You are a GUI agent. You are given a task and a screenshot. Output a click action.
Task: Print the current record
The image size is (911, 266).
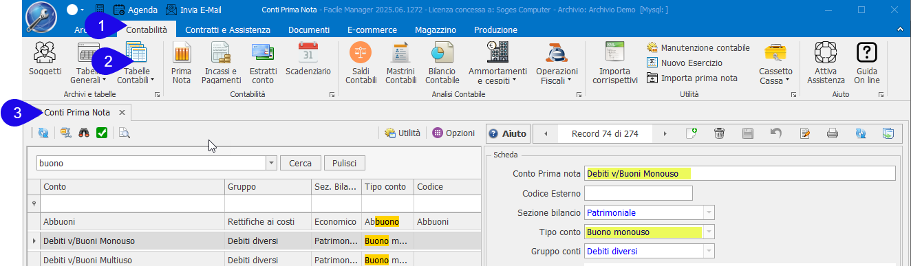tap(833, 133)
